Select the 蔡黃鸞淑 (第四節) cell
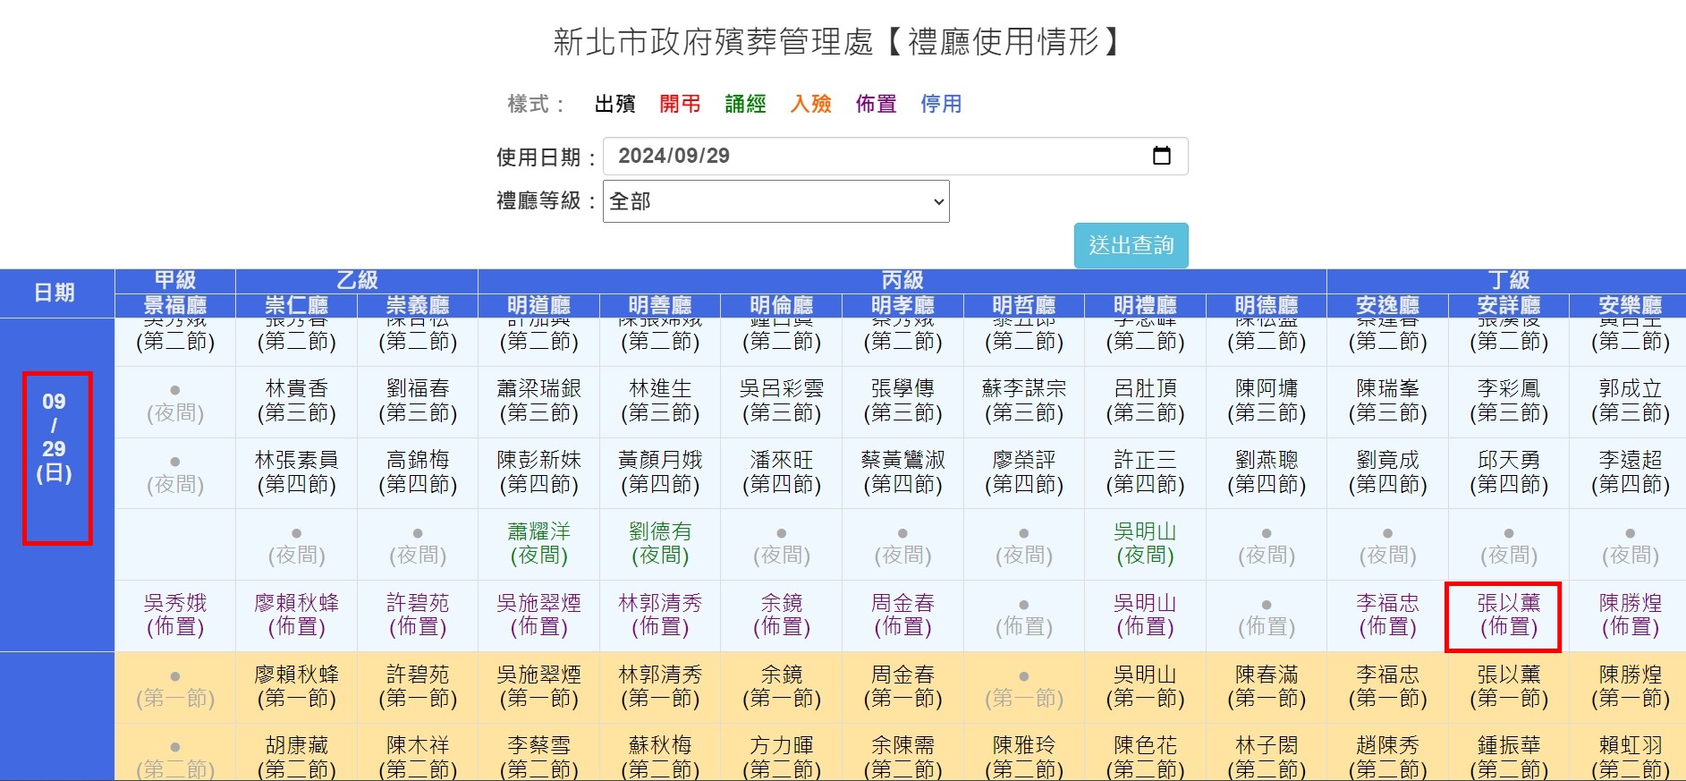The height and width of the screenshot is (781, 1686). click(x=902, y=473)
